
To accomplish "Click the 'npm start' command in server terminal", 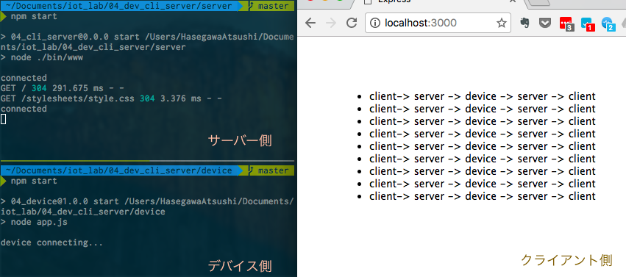I will 34,16.
